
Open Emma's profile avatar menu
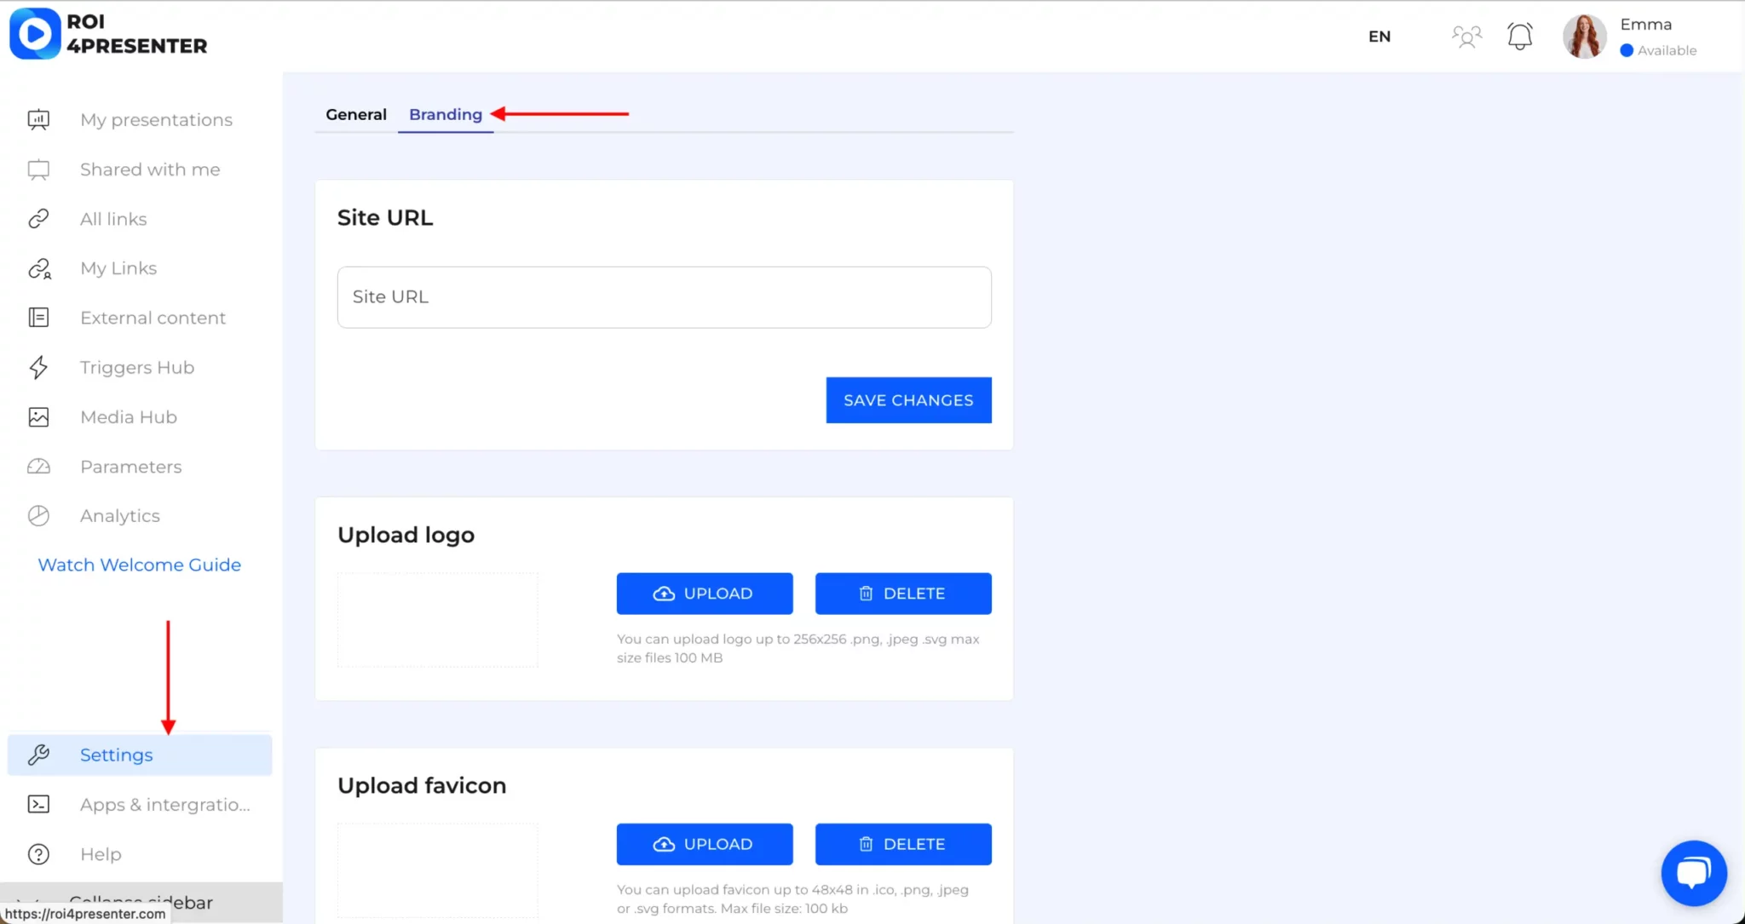(1584, 37)
